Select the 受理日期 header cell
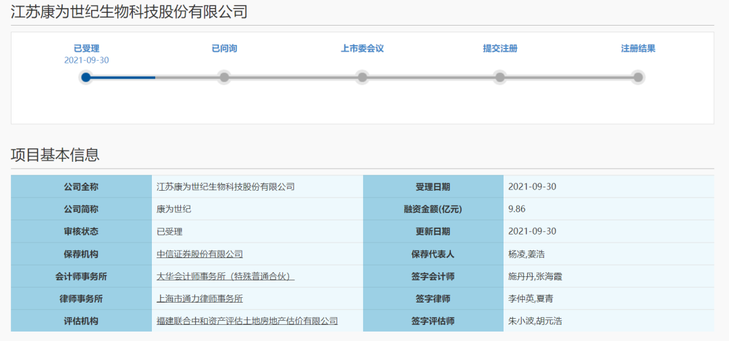 (433, 187)
